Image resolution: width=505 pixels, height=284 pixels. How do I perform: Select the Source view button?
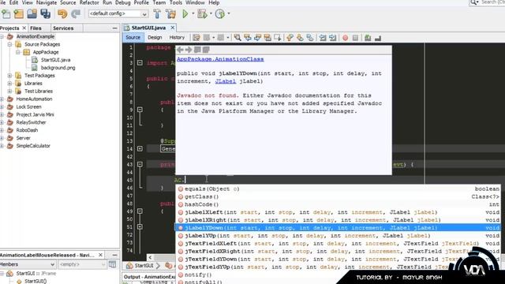(133, 37)
